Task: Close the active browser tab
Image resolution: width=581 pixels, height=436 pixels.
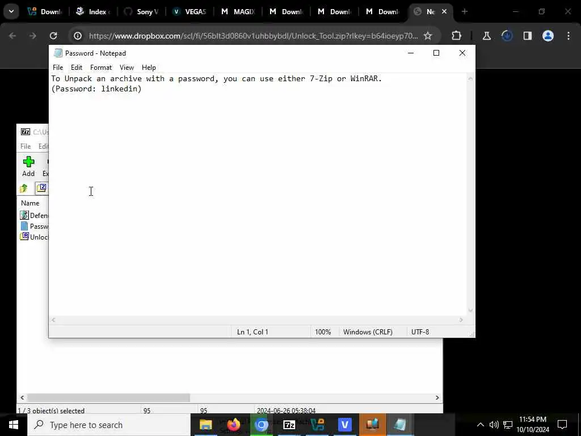Action: (x=444, y=11)
